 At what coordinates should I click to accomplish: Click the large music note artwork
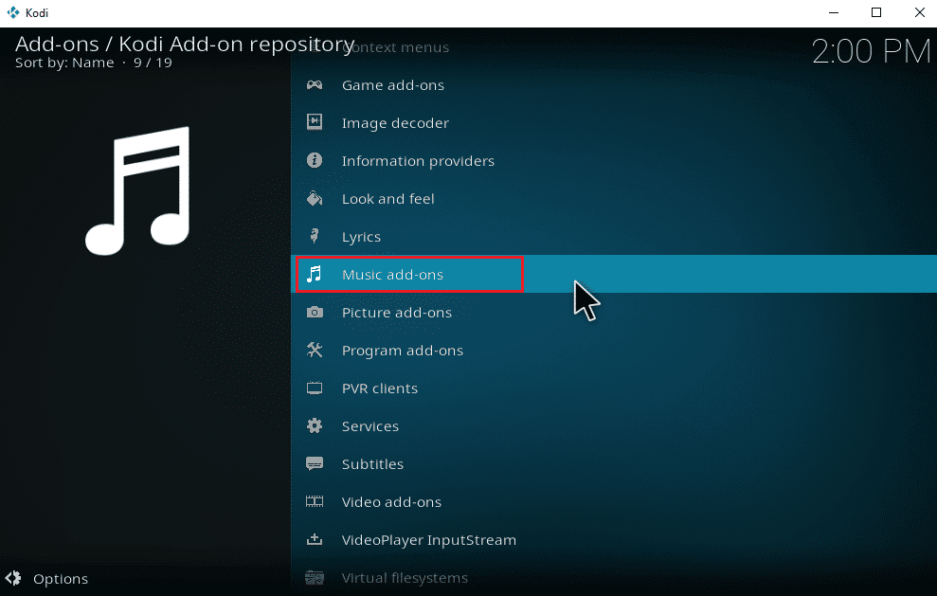click(x=137, y=191)
